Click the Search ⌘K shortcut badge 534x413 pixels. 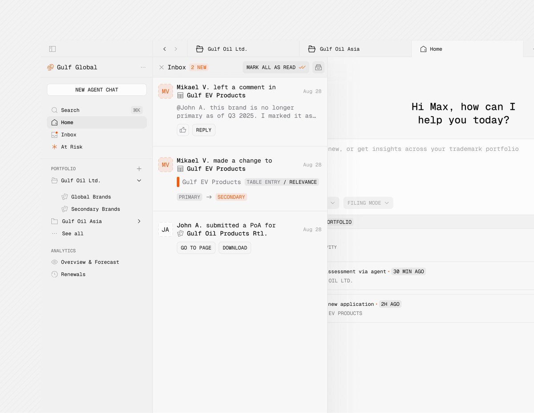point(137,110)
